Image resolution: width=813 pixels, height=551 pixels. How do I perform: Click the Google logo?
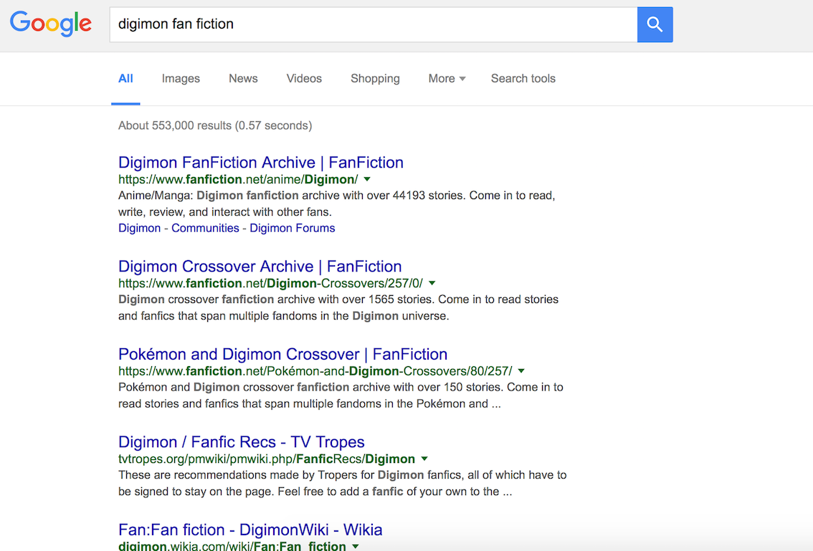51,24
